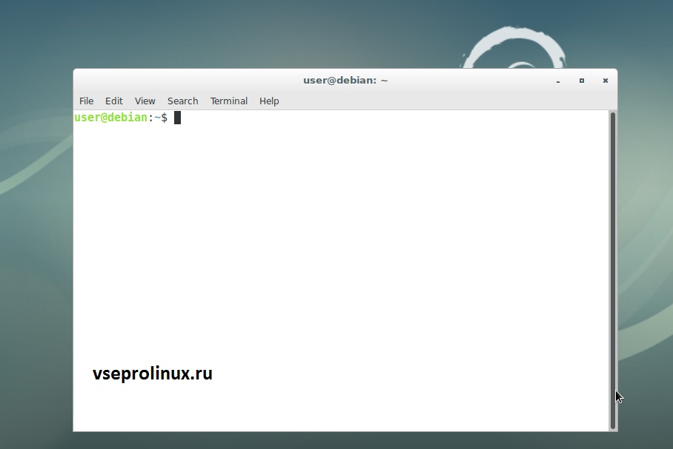This screenshot has width=673, height=449.
Task: Click the terminal vertical scrollbar
Action: [x=613, y=271]
